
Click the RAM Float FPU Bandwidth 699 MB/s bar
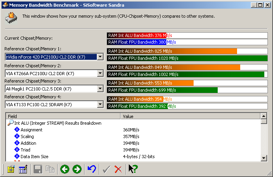[187, 90]
